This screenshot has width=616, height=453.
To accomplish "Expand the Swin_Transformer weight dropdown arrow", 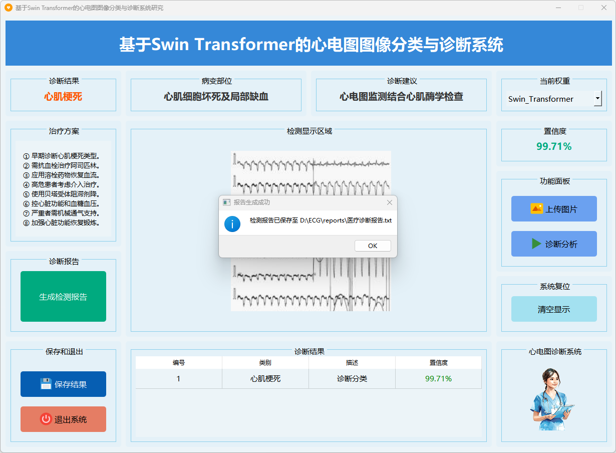I will (597, 99).
